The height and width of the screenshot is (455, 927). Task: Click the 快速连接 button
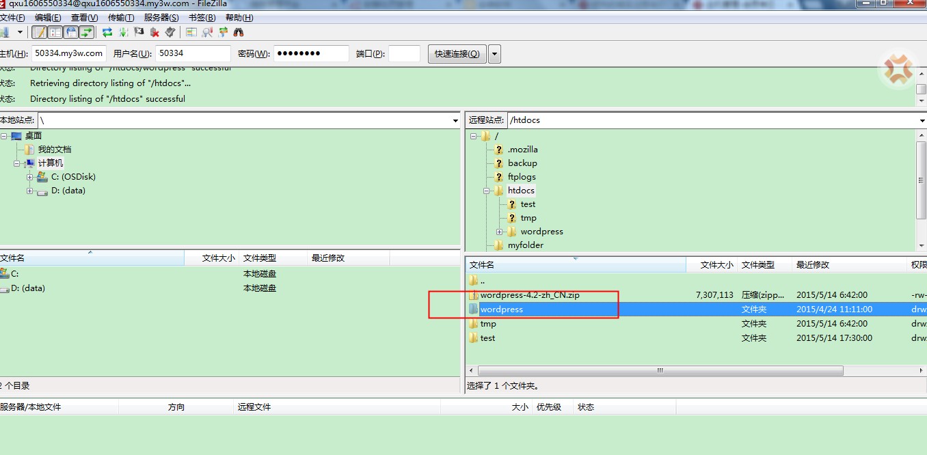(x=457, y=54)
